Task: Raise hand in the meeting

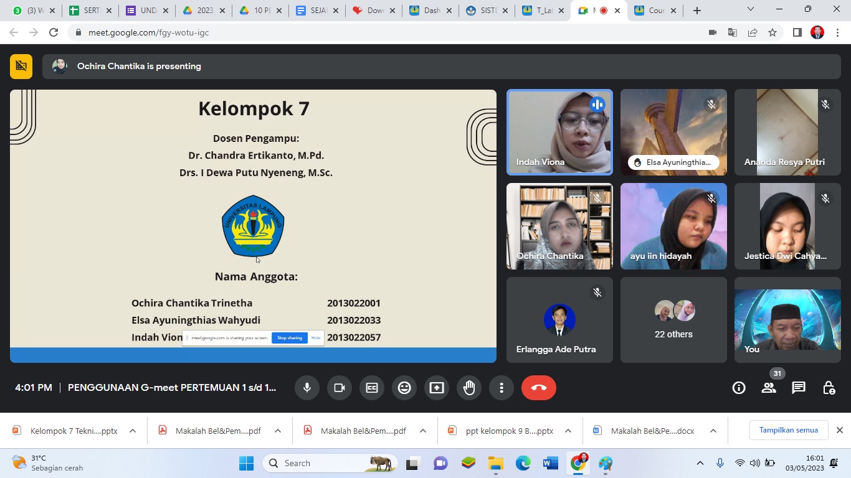Action: coord(469,388)
